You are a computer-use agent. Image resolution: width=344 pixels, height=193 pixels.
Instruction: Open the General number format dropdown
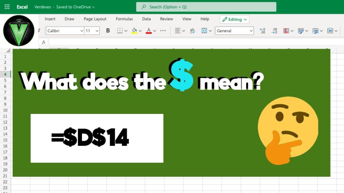[251, 31]
